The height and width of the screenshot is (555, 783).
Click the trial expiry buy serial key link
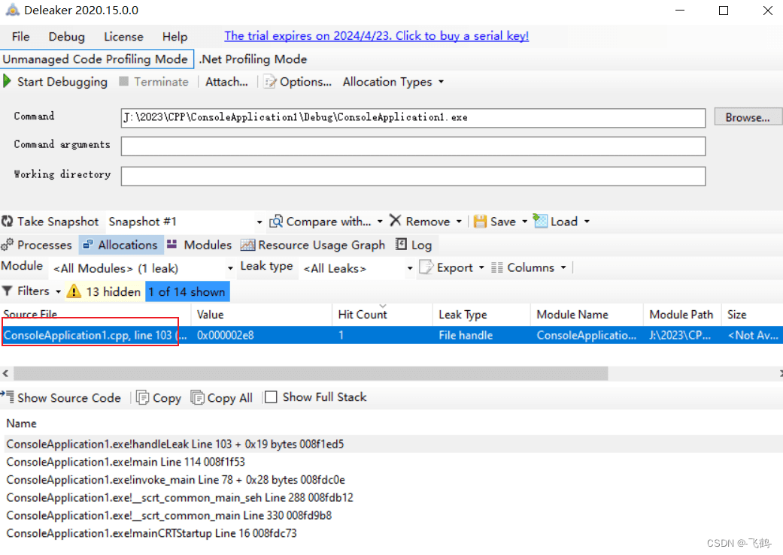376,36
